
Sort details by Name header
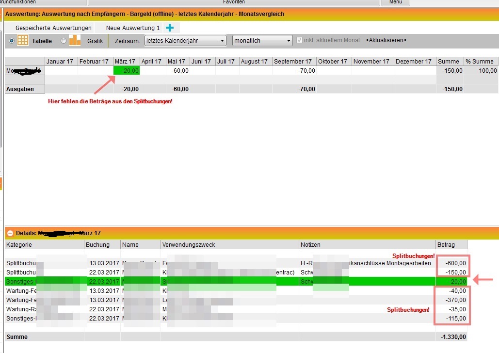point(141,245)
